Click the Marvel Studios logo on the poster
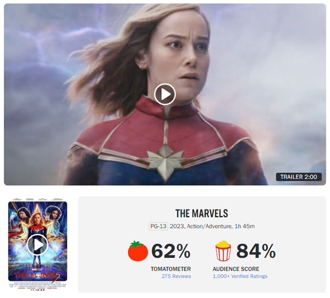The height and width of the screenshot is (298, 330). point(37,269)
